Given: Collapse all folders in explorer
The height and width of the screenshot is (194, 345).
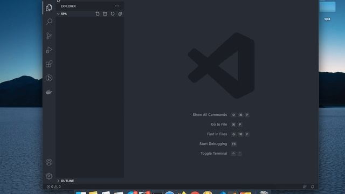Looking at the screenshot, I should 120,13.
